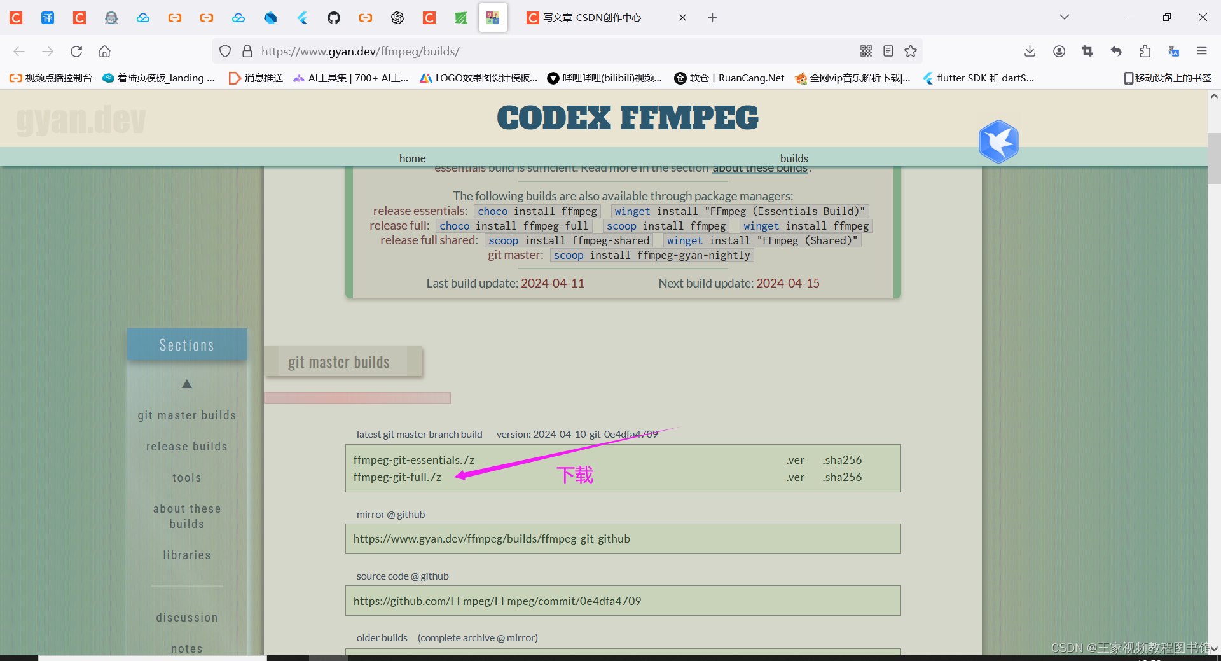Open the extensions puzzle-piece icon
This screenshot has height=661, width=1221.
[1145, 51]
